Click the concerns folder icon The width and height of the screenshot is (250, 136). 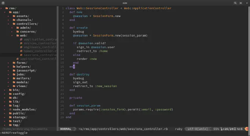point(18,31)
